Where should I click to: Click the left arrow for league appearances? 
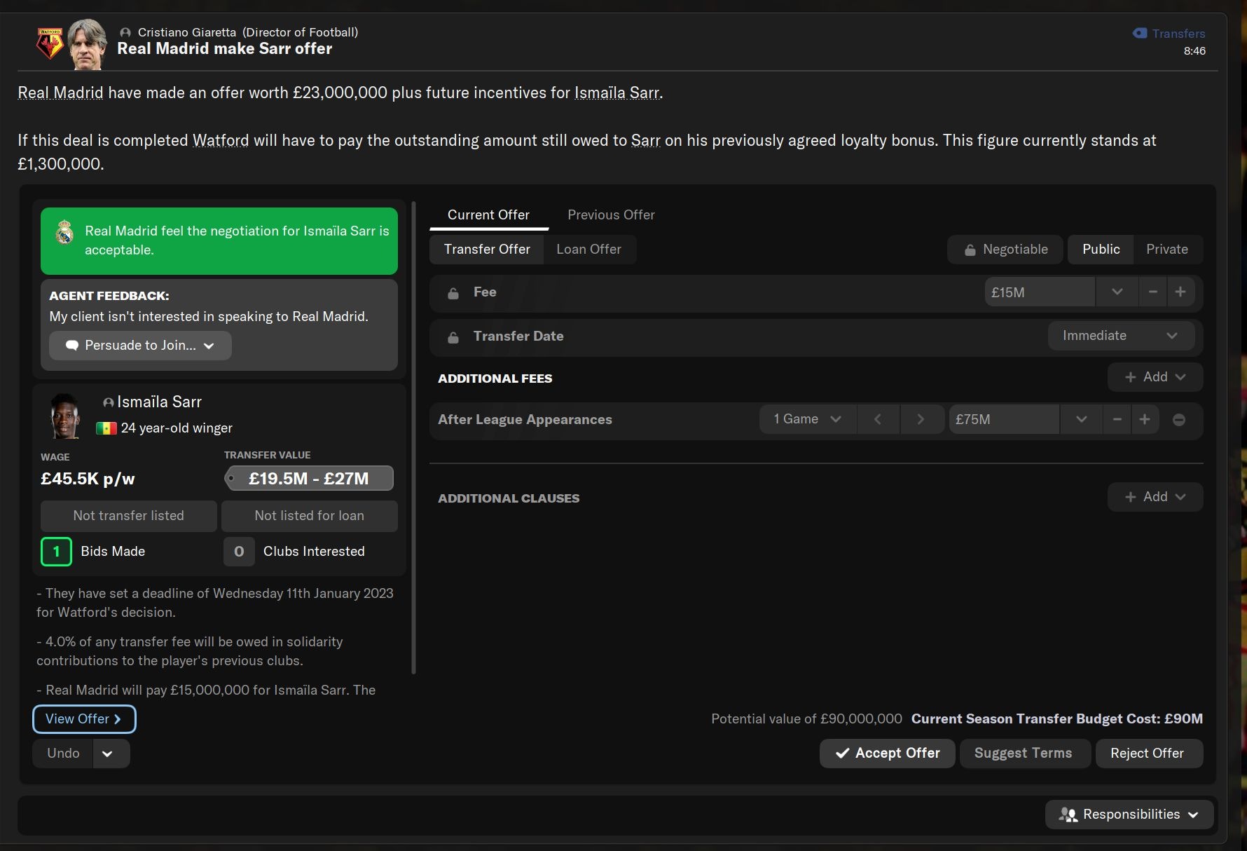tap(877, 419)
